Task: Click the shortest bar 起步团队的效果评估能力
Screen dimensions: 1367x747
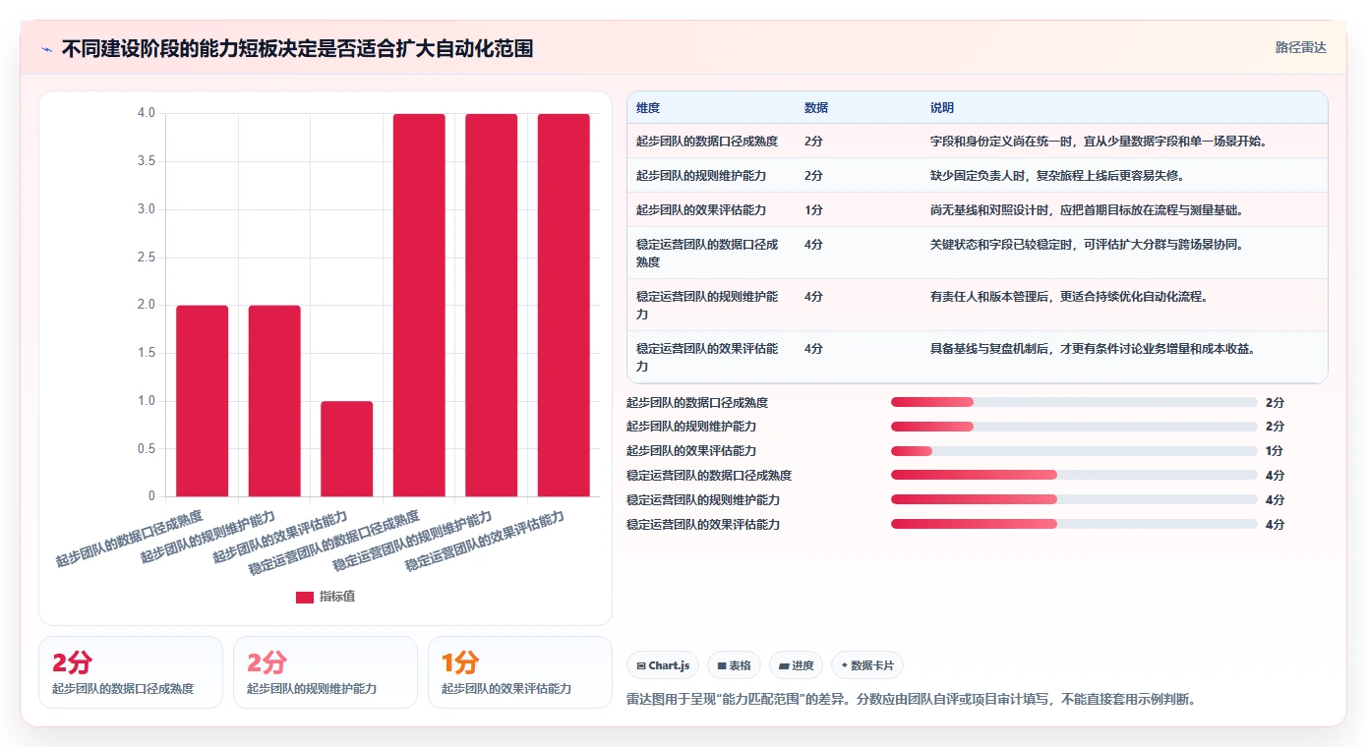Action: pos(347,448)
